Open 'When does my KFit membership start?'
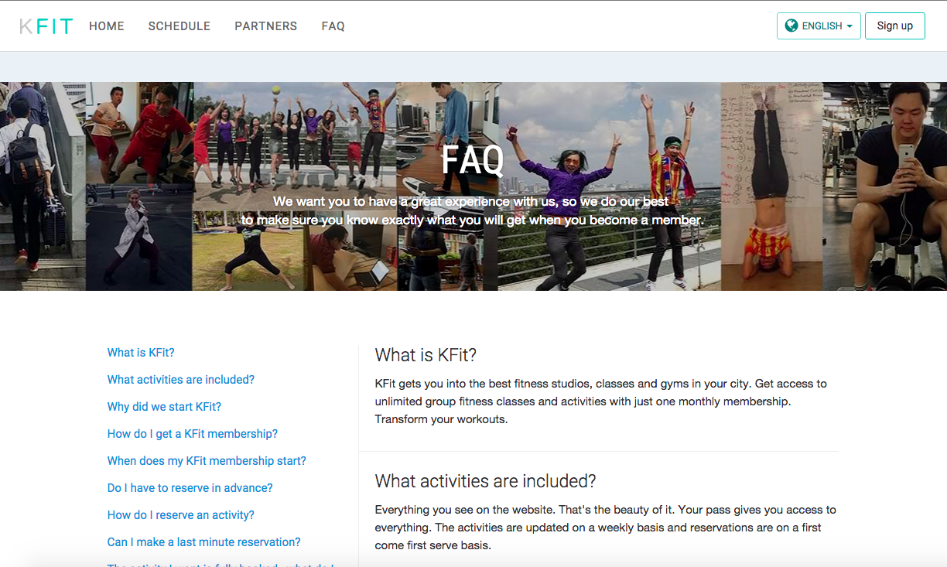Viewport: 947px width, 567px height. 207,461
